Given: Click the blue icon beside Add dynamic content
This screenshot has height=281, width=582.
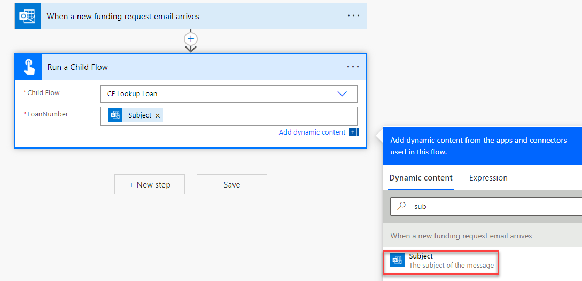Looking at the screenshot, I should [x=353, y=132].
